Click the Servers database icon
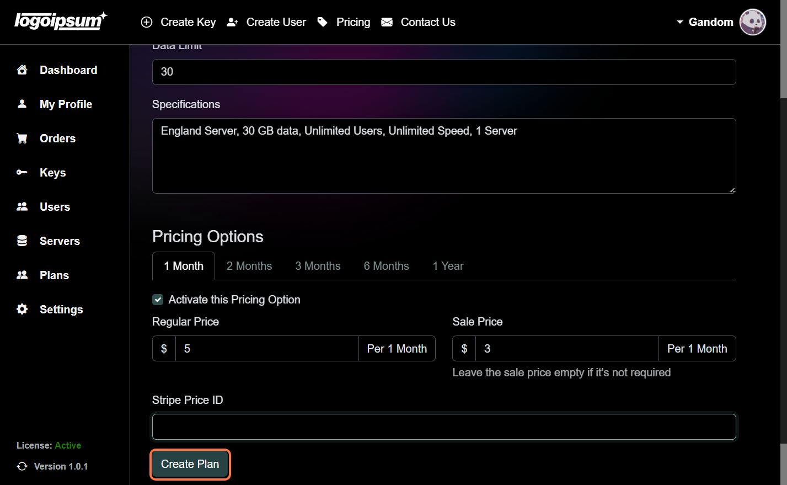Screen dimensions: 787x485 click(x=22, y=241)
